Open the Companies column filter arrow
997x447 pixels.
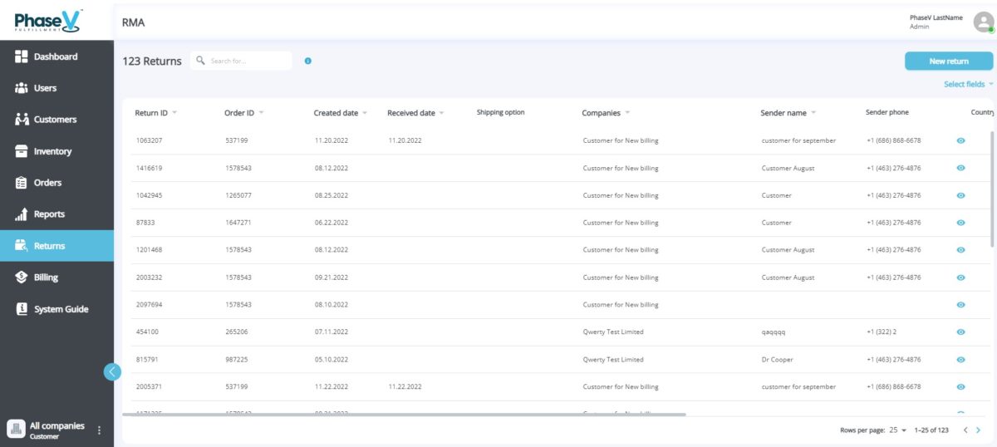pyautogui.click(x=627, y=113)
